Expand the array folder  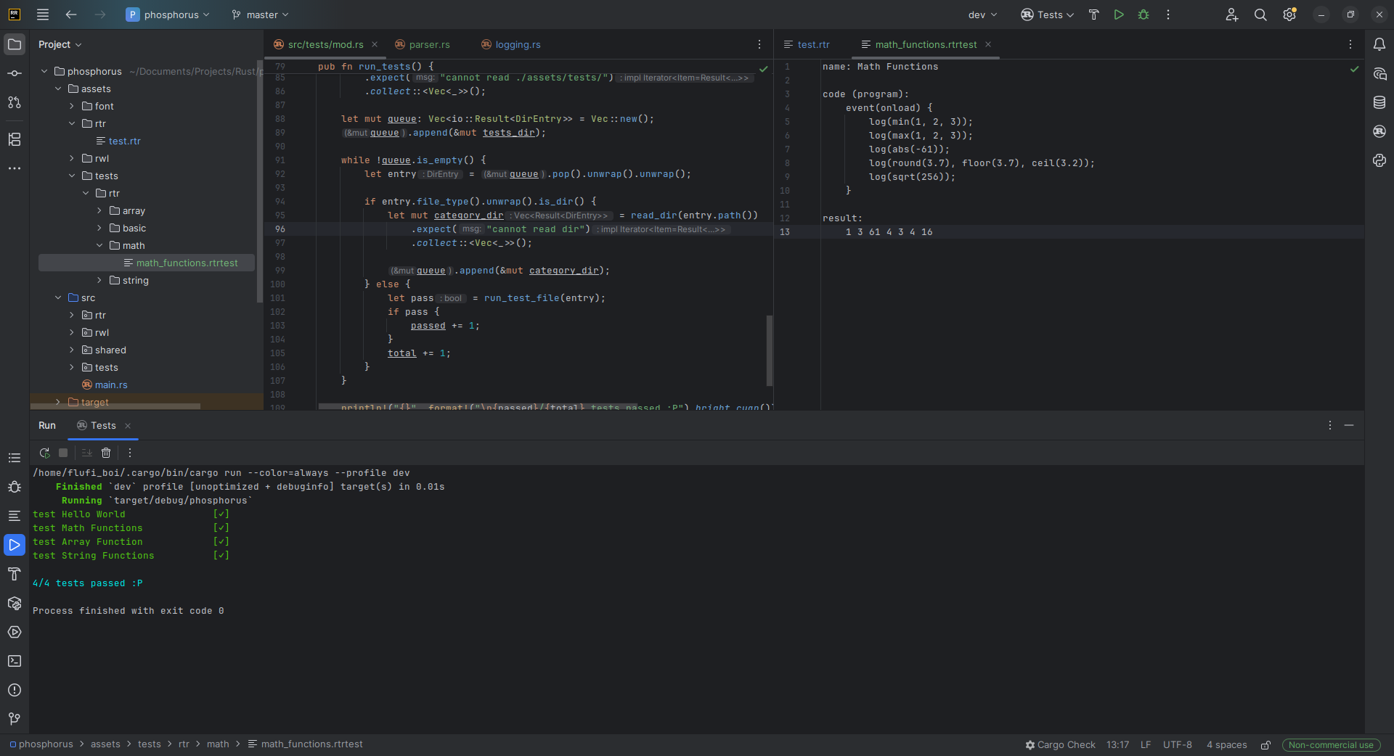pyautogui.click(x=99, y=210)
